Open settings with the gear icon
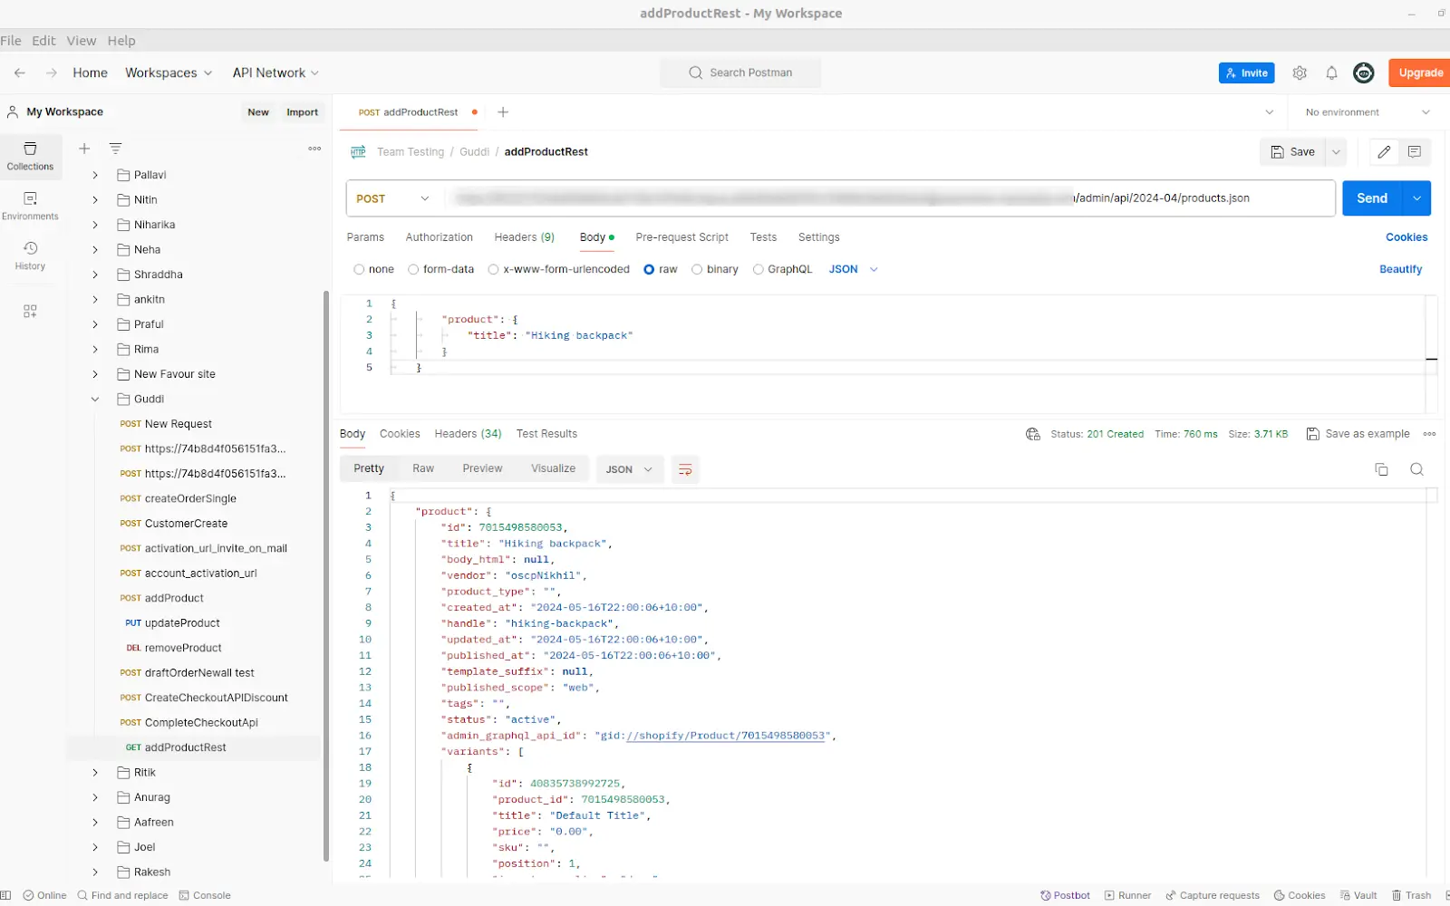 tap(1300, 73)
